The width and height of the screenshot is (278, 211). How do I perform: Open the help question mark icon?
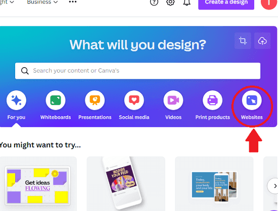[154, 2]
